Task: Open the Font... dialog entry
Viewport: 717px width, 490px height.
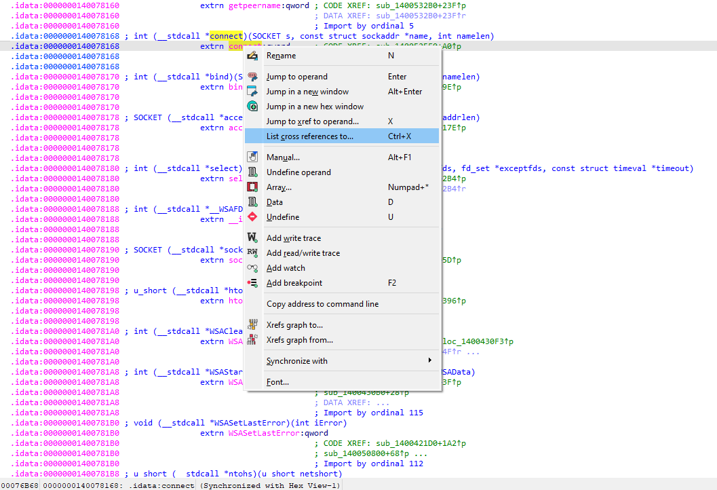Action: [277, 382]
